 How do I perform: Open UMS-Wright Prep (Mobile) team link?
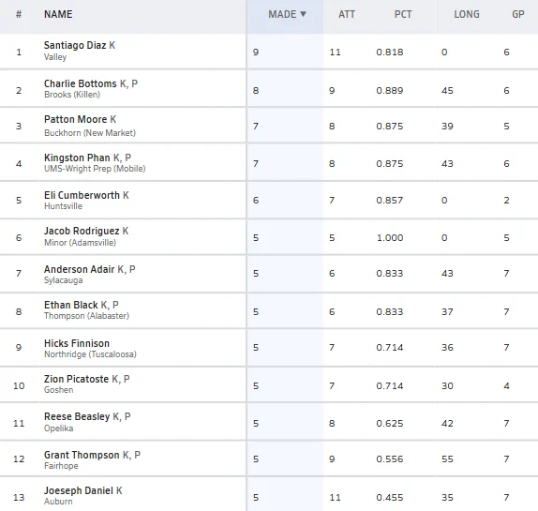tap(95, 169)
